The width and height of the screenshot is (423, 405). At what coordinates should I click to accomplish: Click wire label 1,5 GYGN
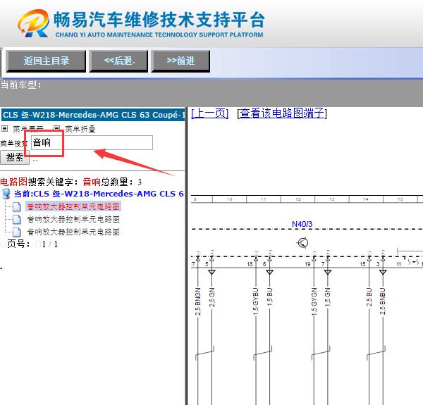[314, 301]
